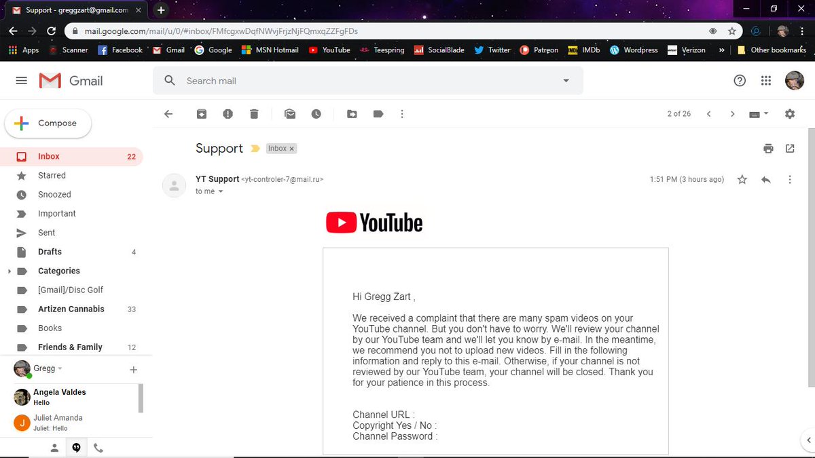The height and width of the screenshot is (458, 815).
Task: Open the message's More menu dots
Action: pos(789,180)
